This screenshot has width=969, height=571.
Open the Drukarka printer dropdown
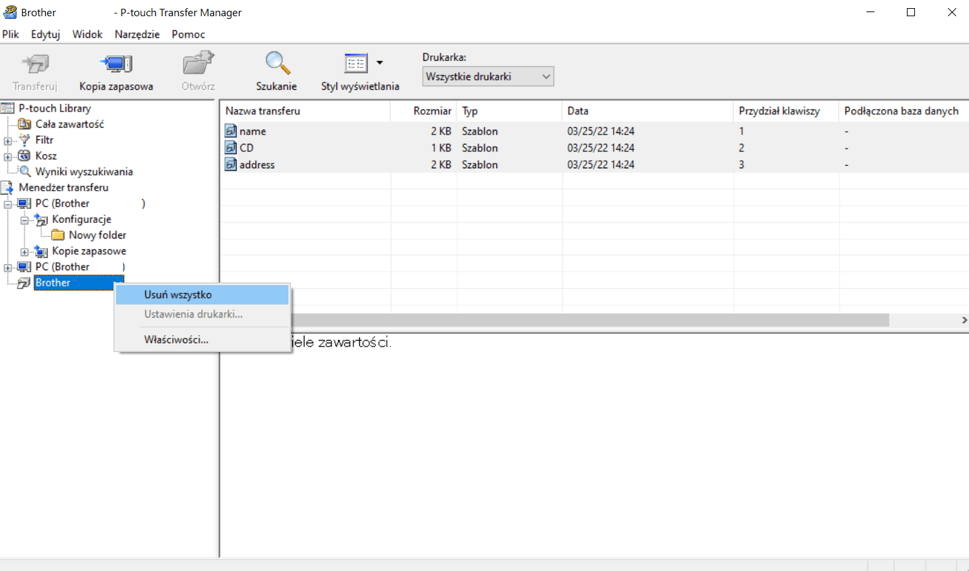click(488, 76)
